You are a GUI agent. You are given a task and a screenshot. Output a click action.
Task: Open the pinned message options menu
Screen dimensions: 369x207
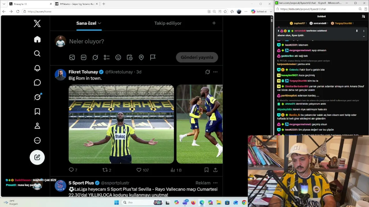[x=364, y=31]
